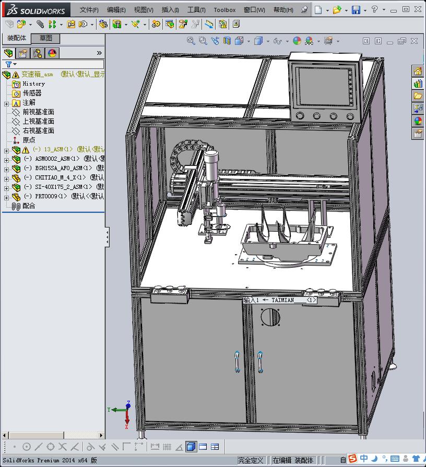
Task: Expand the 注解 annotations folder
Action: click(6, 103)
